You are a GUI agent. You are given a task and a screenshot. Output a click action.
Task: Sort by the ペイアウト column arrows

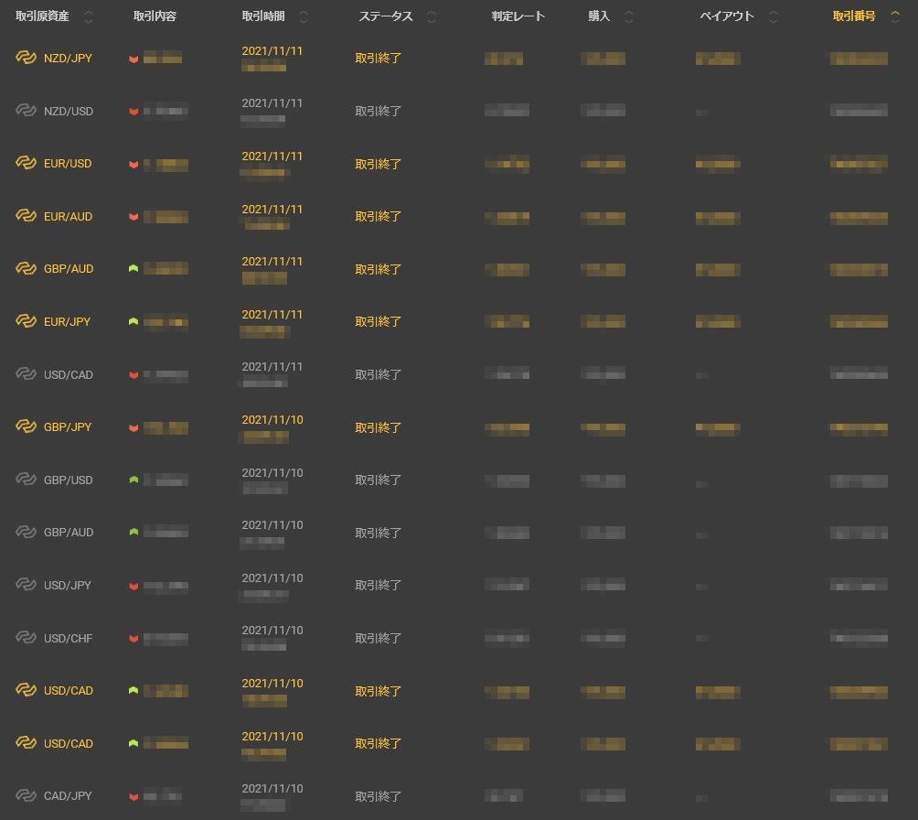(774, 16)
